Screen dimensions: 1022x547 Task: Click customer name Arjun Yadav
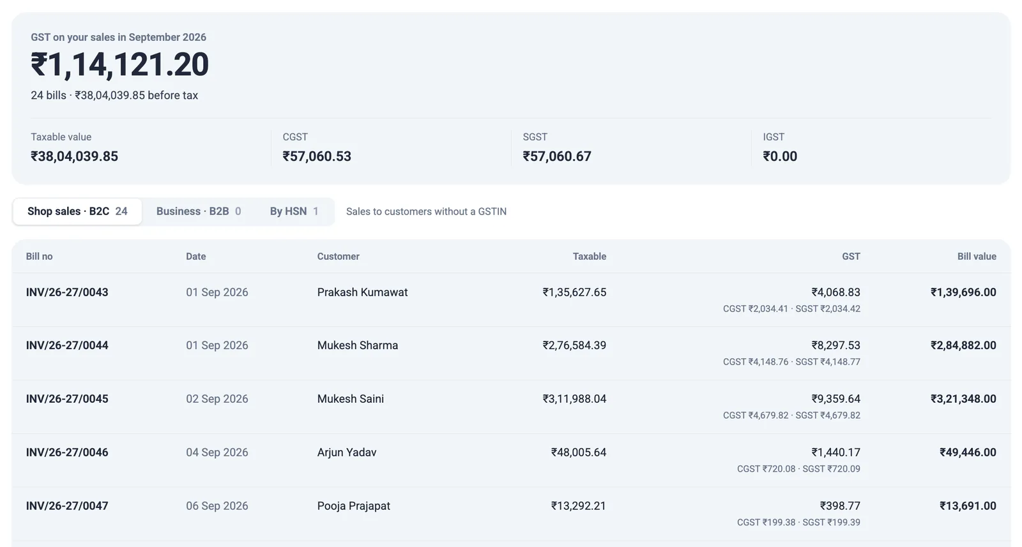pyautogui.click(x=347, y=453)
